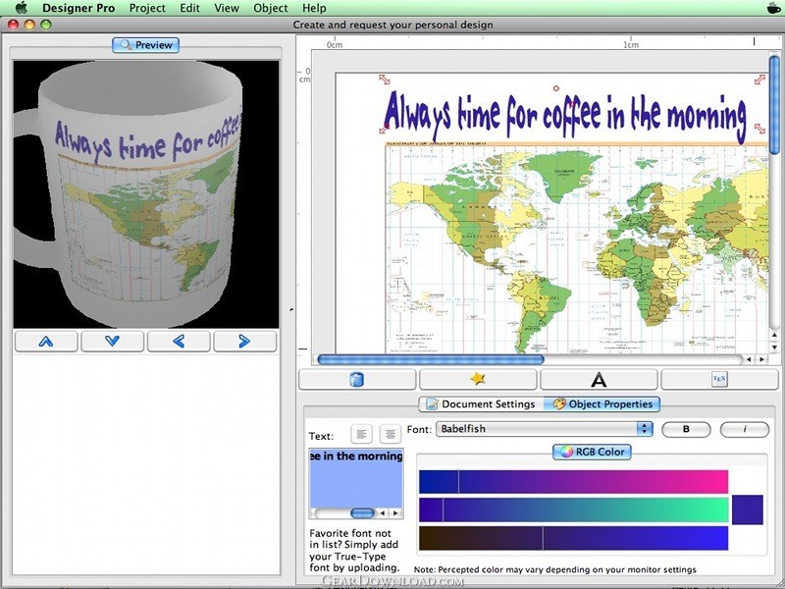
Task: Rotate mug preview left with left arrow
Action: coord(179,342)
